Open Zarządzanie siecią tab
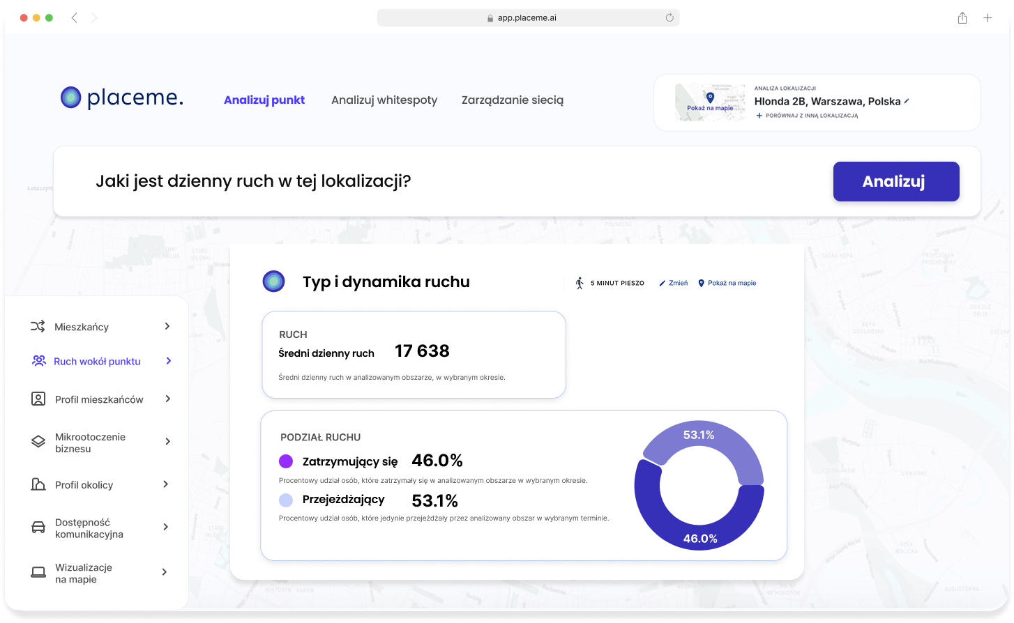Image resolution: width=1014 pixels, height=623 pixels. [x=513, y=100]
